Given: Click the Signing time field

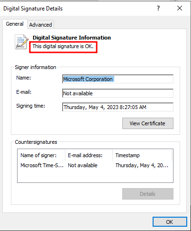Looking at the screenshot, I should click(118, 107).
